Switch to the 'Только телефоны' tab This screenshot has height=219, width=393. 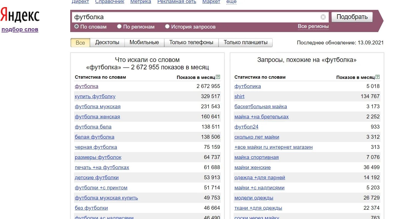pyautogui.click(x=191, y=42)
